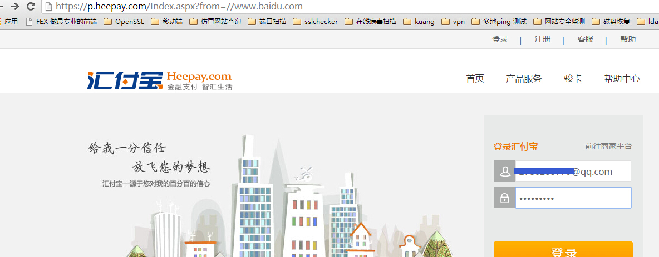Click the 汇付宝 Heepay.com logo
The image size is (659, 257).
coord(160,80)
